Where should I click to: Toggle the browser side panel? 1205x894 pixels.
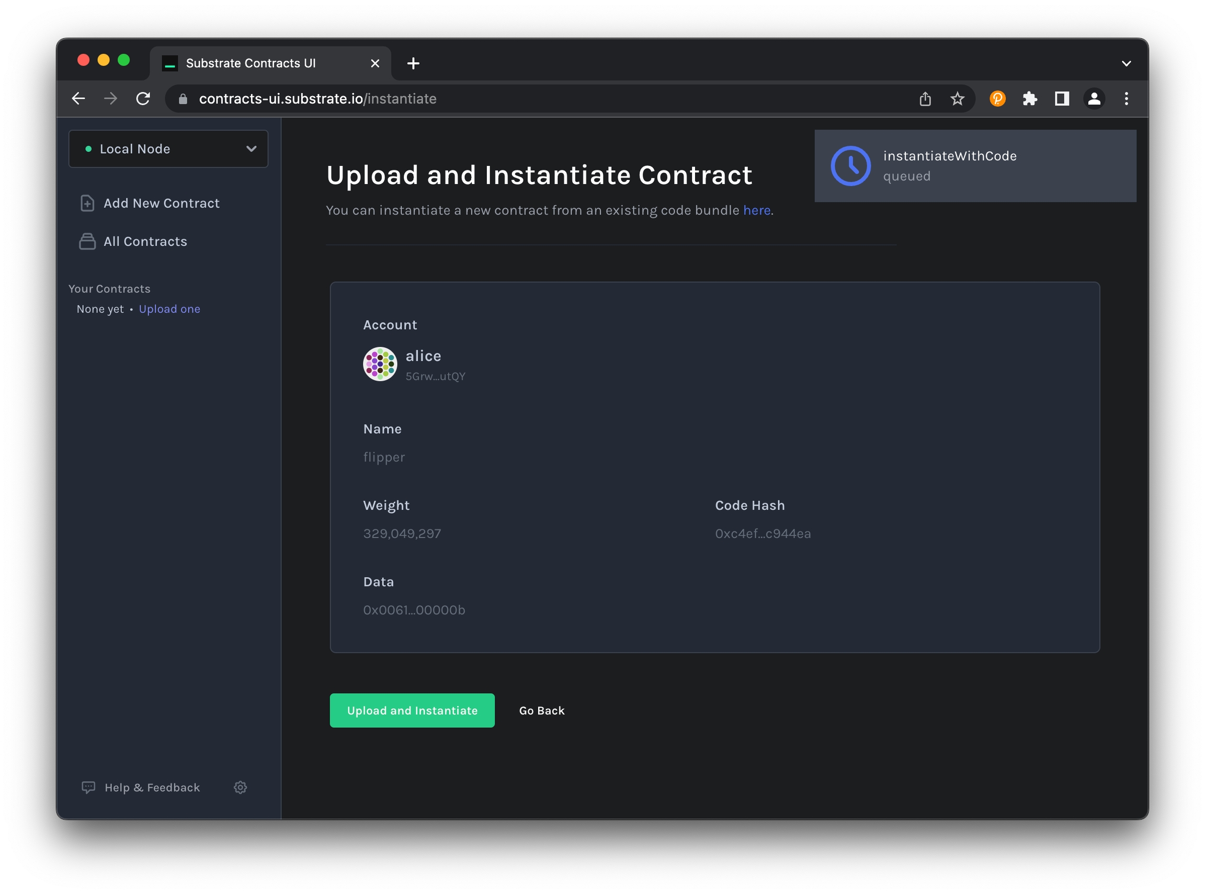click(x=1061, y=98)
